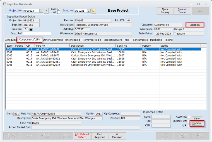Sort by the Serial No column header
Screen dimensions: 212x142
[x=128, y=45]
